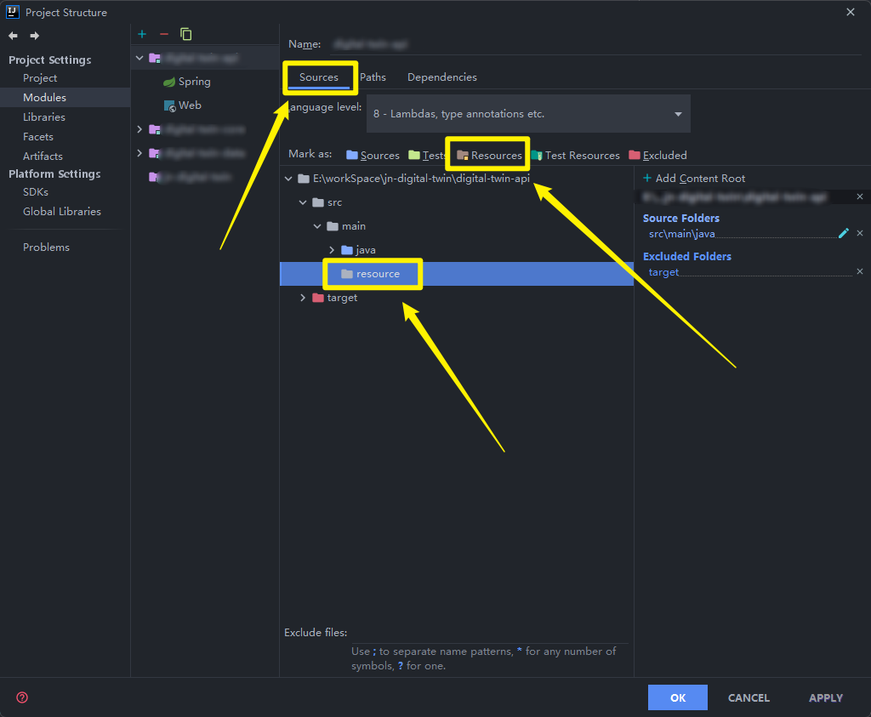Mark folder as Excluded
871x717 pixels.
[658, 156]
